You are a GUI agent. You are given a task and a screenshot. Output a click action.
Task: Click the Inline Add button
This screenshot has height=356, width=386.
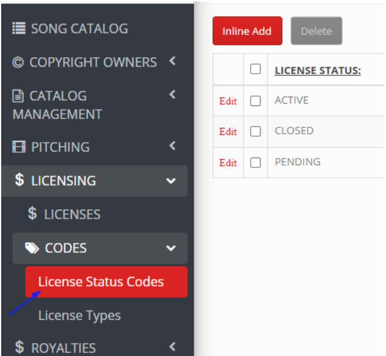click(x=247, y=31)
